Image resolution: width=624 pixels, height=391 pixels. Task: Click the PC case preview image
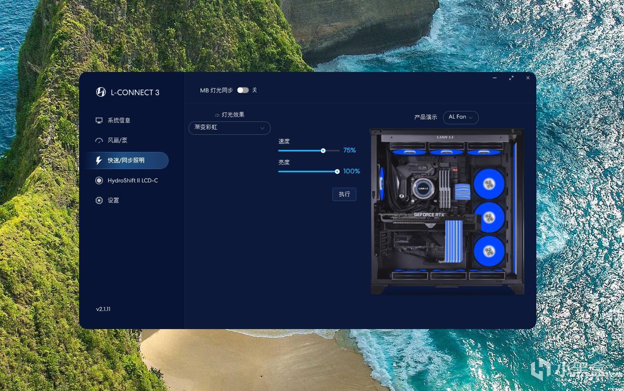coord(447,211)
